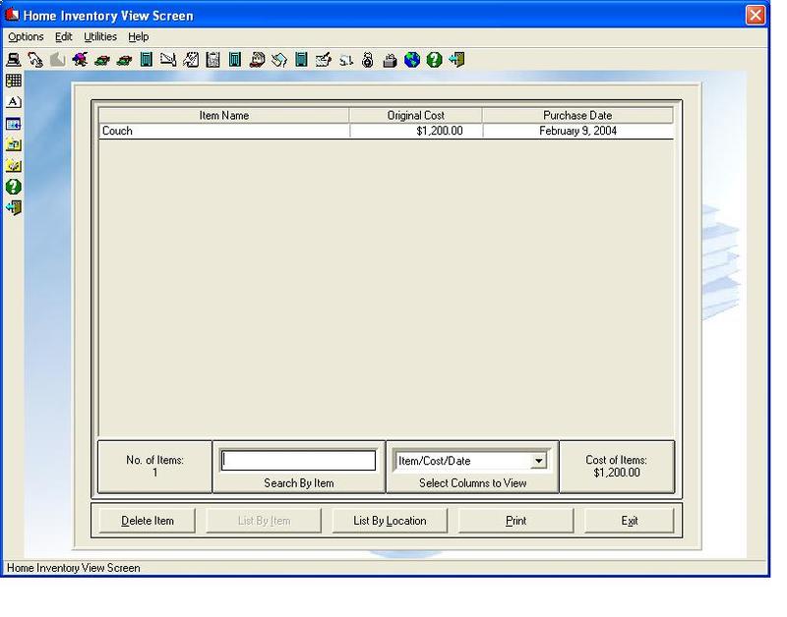
Task: Click the pen writing on form toolbar icon
Action: (x=324, y=60)
